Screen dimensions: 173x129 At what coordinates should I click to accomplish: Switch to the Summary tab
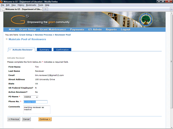pyautogui.click(x=44, y=50)
